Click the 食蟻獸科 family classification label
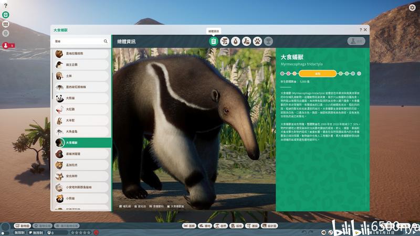The width and height of the screenshot is (420, 236). tap(156, 206)
